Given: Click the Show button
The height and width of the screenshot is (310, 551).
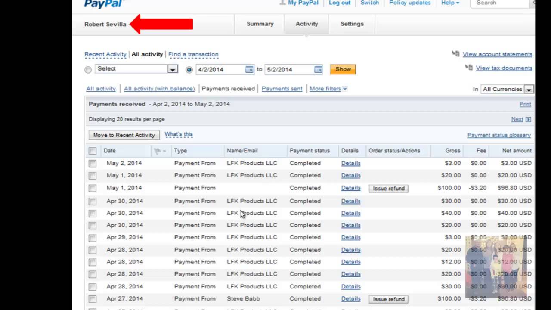Looking at the screenshot, I should click(x=343, y=69).
